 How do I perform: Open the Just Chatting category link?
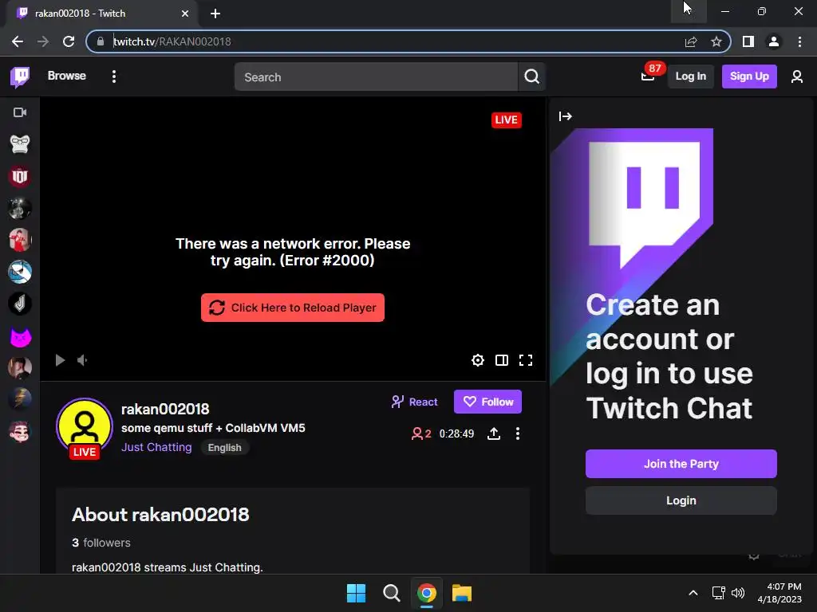[156, 447]
